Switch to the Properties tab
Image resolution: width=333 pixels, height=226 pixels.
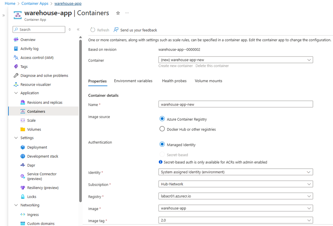click(x=98, y=81)
